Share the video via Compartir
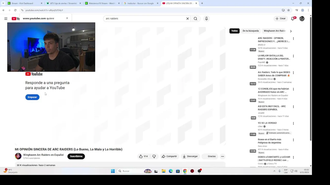Image resolution: width=330 pixels, height=185 pixels. [x=169, y=156]
